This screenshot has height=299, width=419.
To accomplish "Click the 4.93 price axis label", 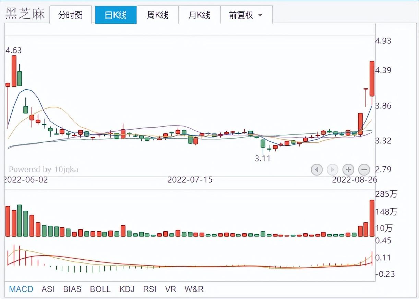I will 383,41.
